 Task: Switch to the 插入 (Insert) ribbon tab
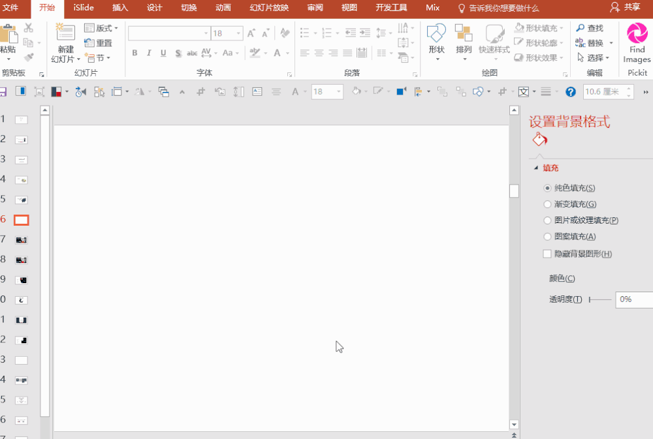click(x=120, y=8)
